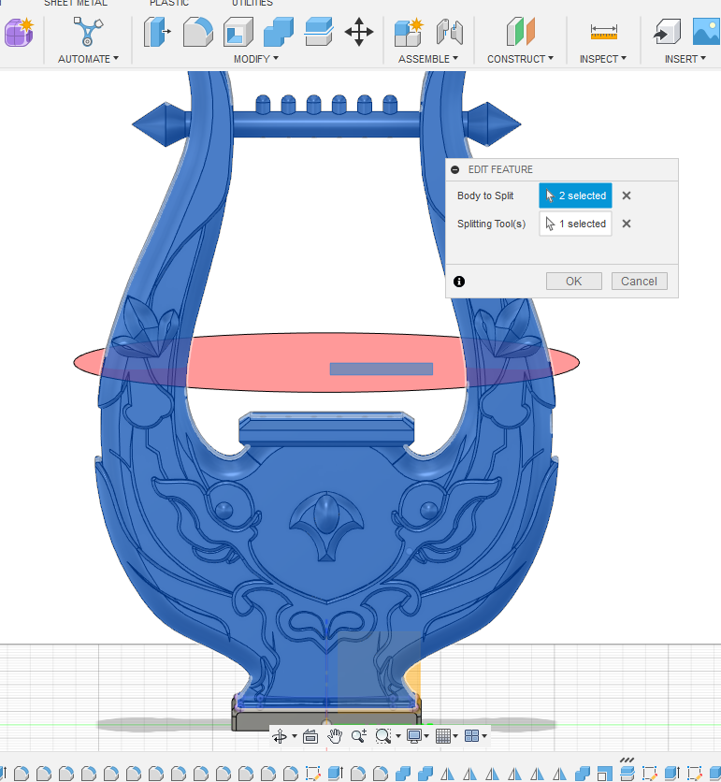The image size is (721, 782).
Task: Click the info icon in dialog
Action: [x=459, y=282]
